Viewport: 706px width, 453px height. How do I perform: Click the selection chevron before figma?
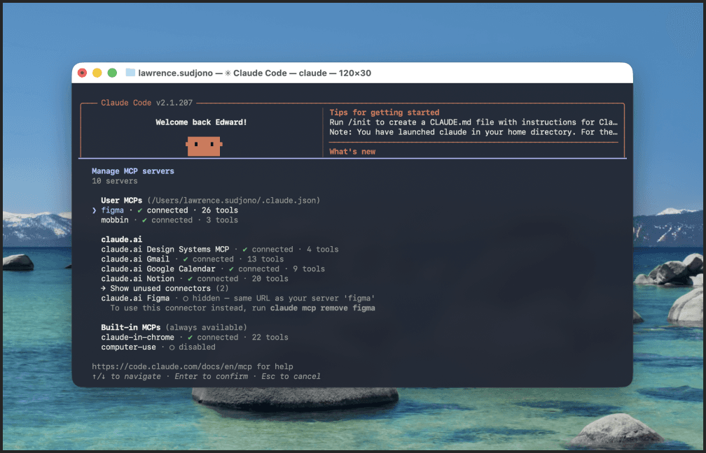click(x=94, y=210)
